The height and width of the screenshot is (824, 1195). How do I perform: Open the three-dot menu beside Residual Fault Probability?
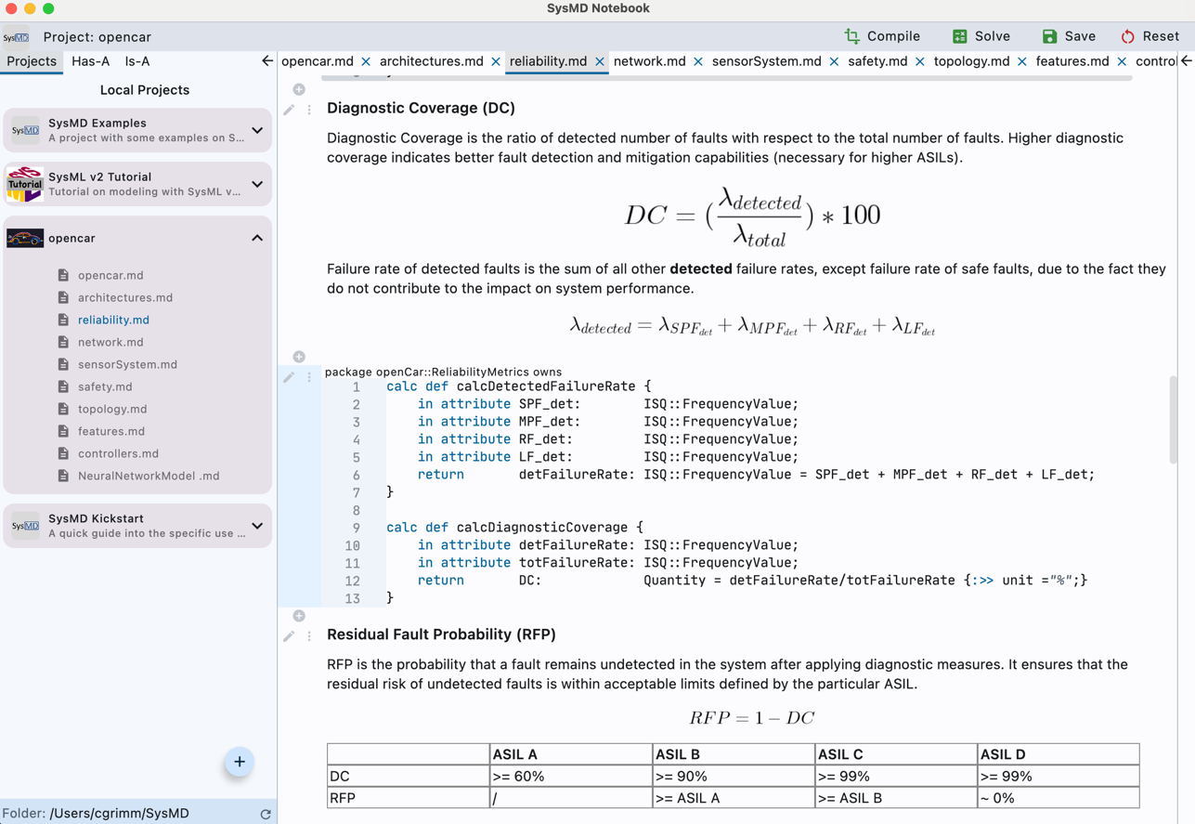click(309, 636)
